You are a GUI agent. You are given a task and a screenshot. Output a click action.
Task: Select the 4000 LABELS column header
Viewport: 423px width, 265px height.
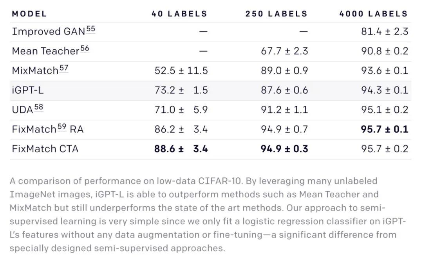pyautogui.click(x=374, y=14)
